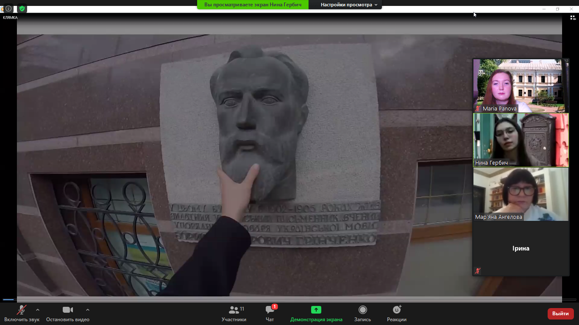Click the shared video progress bar
This screenshot has width=579, height=325.
click(289, 300)
